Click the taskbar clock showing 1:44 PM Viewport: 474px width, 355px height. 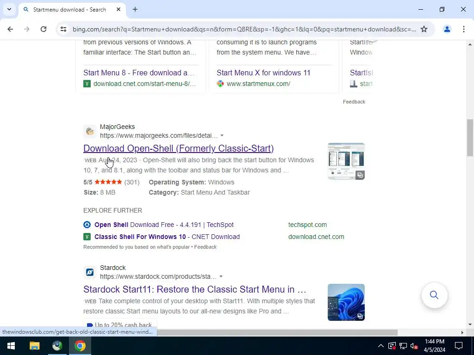(434, 346)
